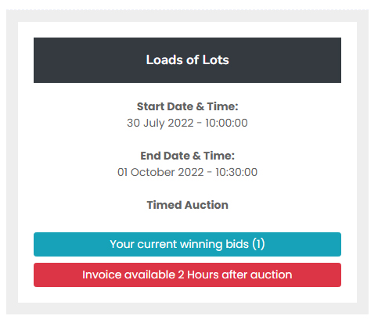The width and height of the screenshot is (378, 323).
Task: Click the 10:30:00 end time value
Action: 236,172
